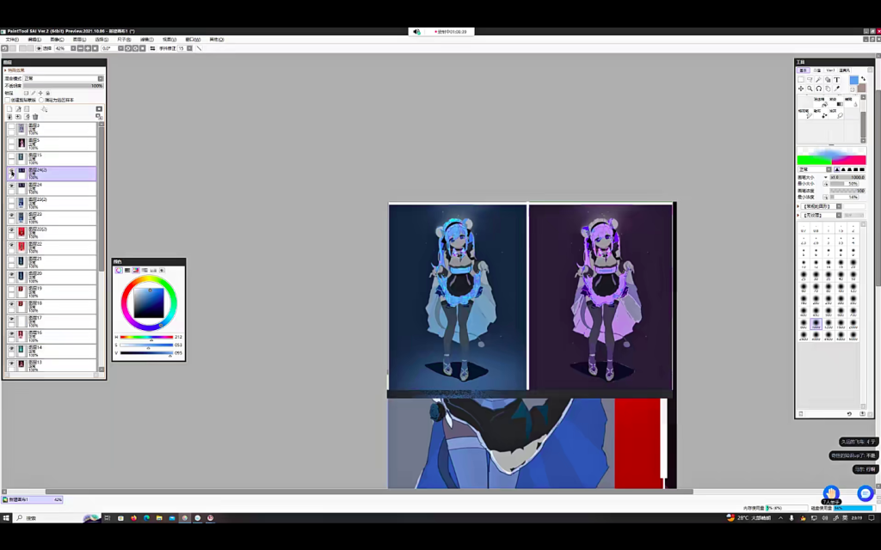Choose the Zoom magnifier tool
The width and height of the screenshot is (881, 550).
coord(810,89)
